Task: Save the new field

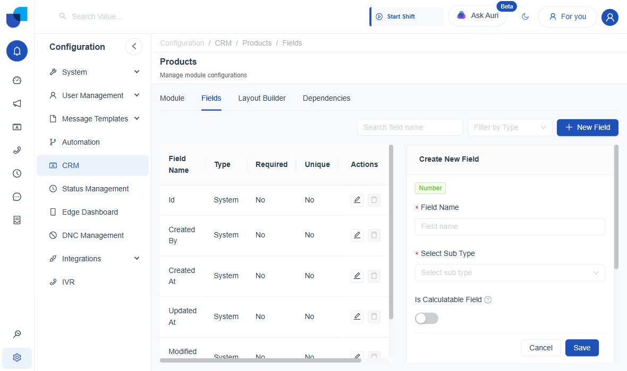Action: click(582, 348)
